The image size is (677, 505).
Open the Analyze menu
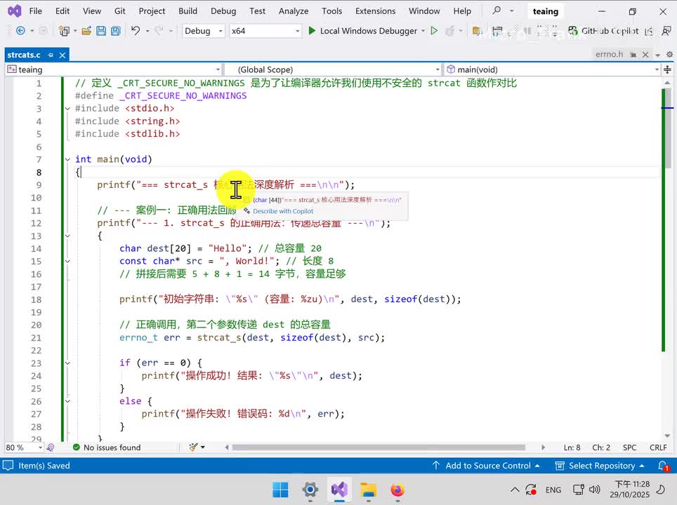pyautogui.click(x=293, y=11)
